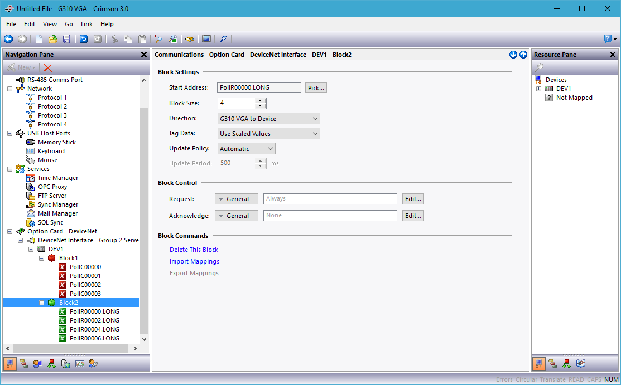
Task: Close the Resource Pane
Action: click(x=612, y=55)
